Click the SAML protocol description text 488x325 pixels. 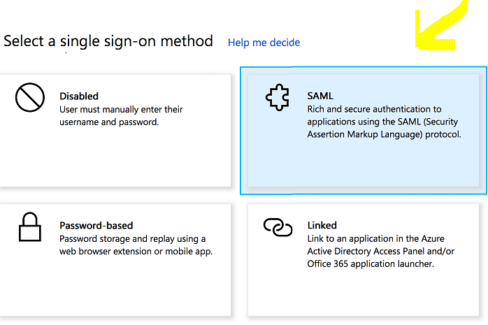point(385,122)
